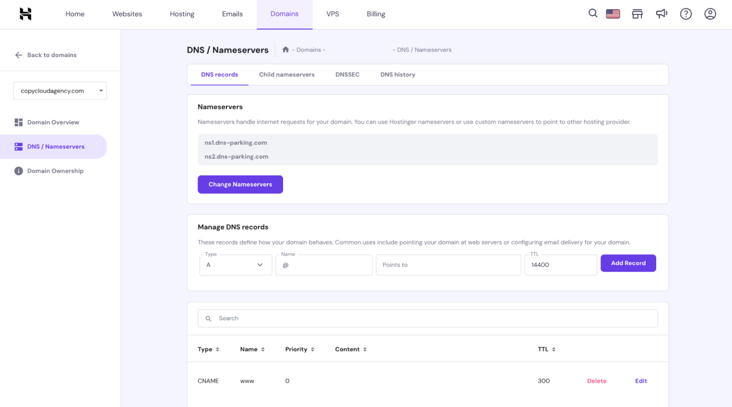Click the announcements megaphone icon
The height and width of the screenshot is (407, 732).
pos(661,14)
